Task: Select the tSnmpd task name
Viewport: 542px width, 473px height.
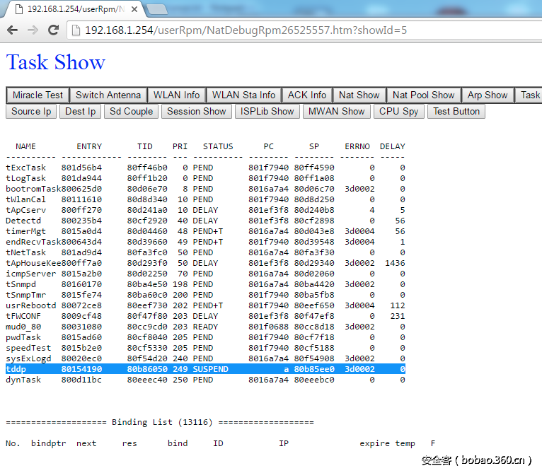Action: point(21,284)
